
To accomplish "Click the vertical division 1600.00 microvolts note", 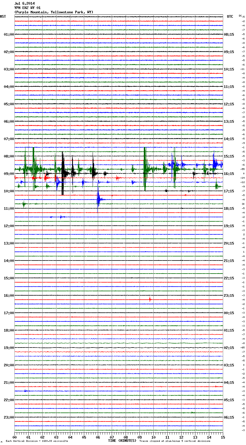I will 37,441.
